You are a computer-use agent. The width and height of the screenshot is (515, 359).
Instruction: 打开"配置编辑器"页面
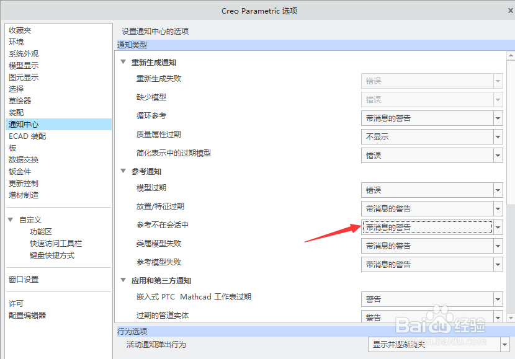(28, 315)
